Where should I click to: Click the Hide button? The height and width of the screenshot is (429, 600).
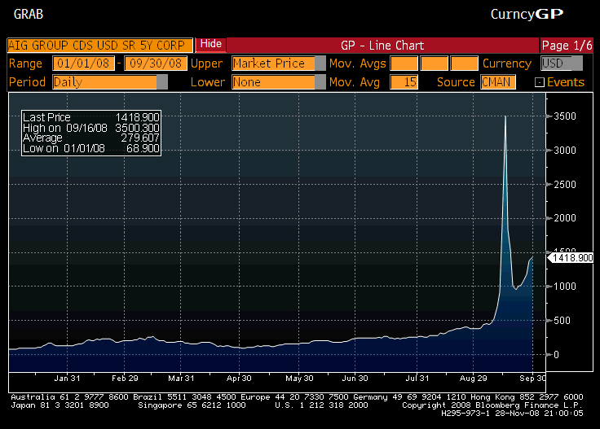click(x=210, y=44)
